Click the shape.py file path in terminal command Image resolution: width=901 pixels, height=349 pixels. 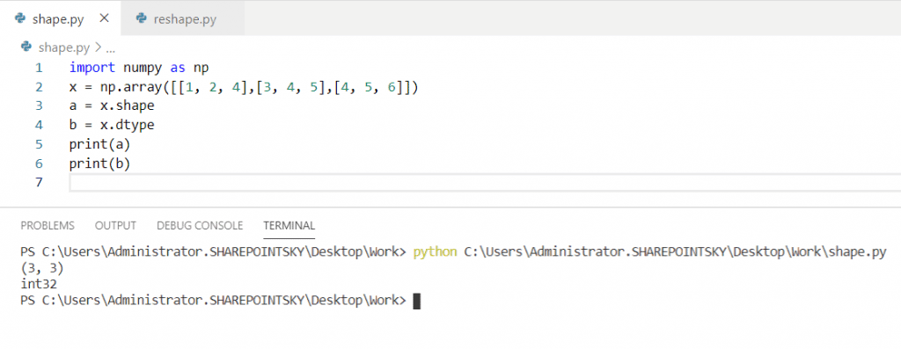click(675, 252)
